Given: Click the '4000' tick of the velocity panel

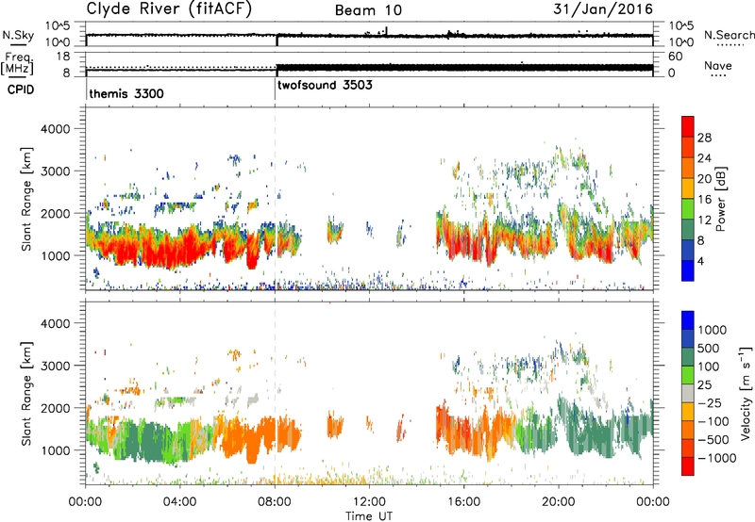Looking at the screenshot, I should [55, 323].
